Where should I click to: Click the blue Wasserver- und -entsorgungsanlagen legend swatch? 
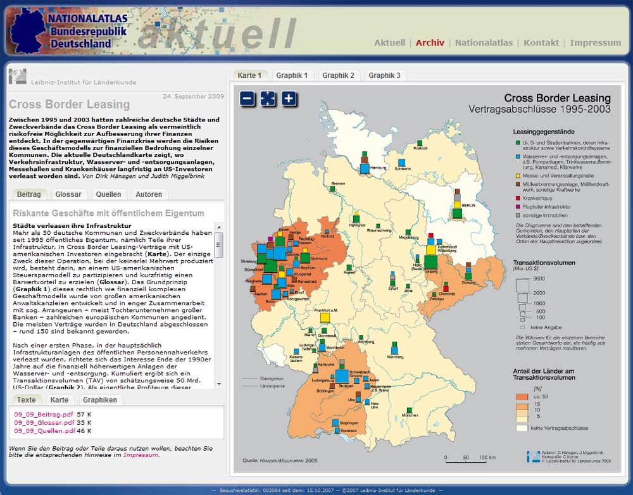click(x=518, y=156)
